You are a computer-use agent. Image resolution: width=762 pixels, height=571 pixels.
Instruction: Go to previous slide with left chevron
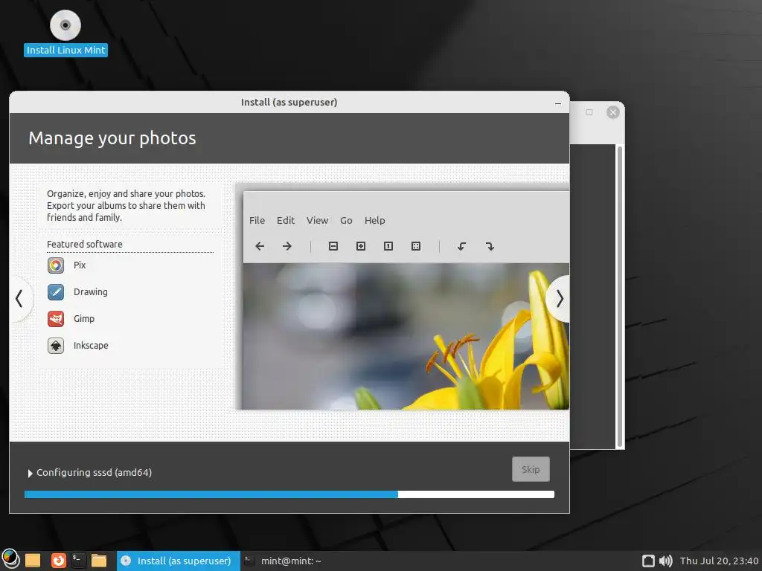(x=19, y=299)
